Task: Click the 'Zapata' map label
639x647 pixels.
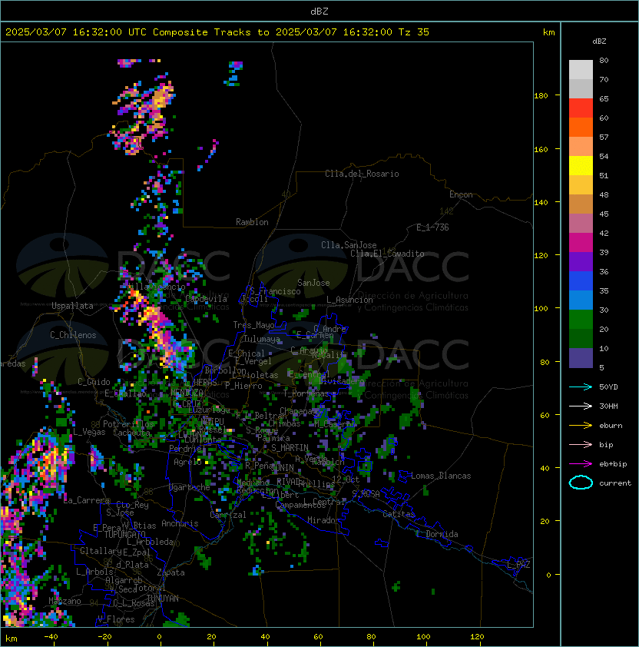Action: (x=171, y=572)
